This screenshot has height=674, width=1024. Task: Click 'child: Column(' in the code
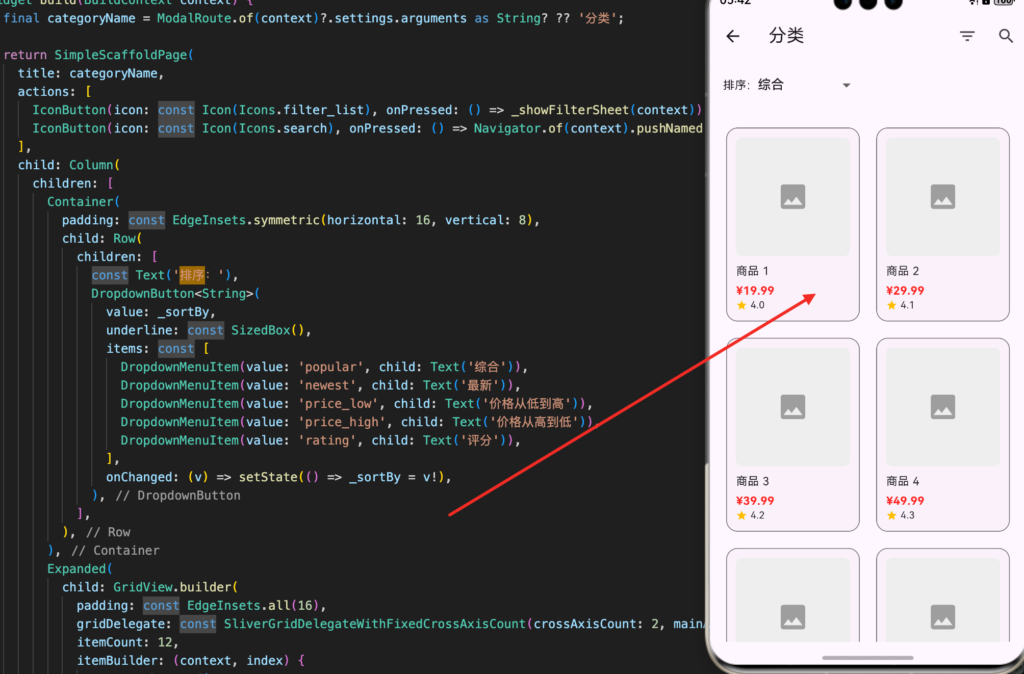click(69, 165)
